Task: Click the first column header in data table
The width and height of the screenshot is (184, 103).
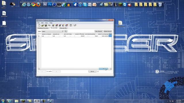Action: 47,34
